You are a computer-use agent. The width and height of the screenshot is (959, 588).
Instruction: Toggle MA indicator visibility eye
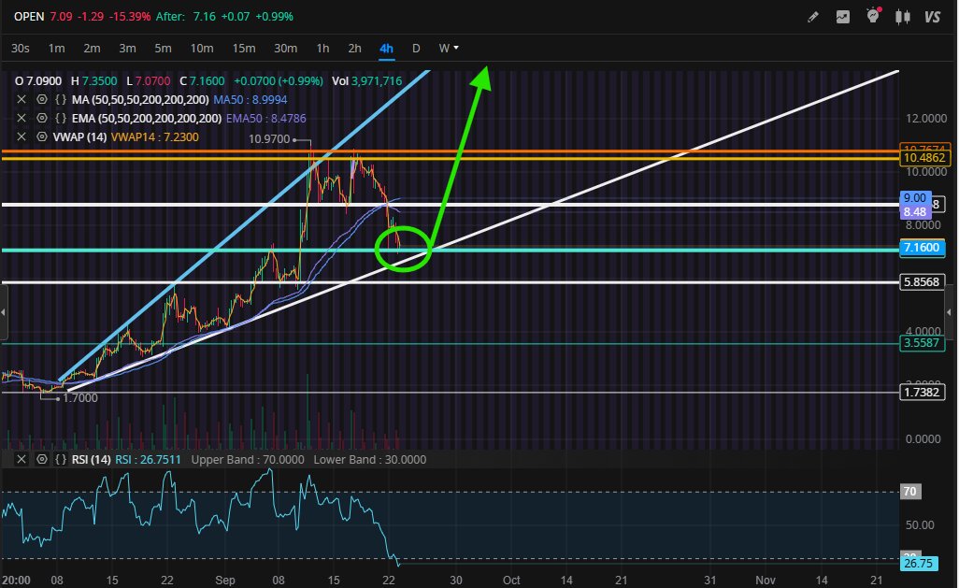41,99
